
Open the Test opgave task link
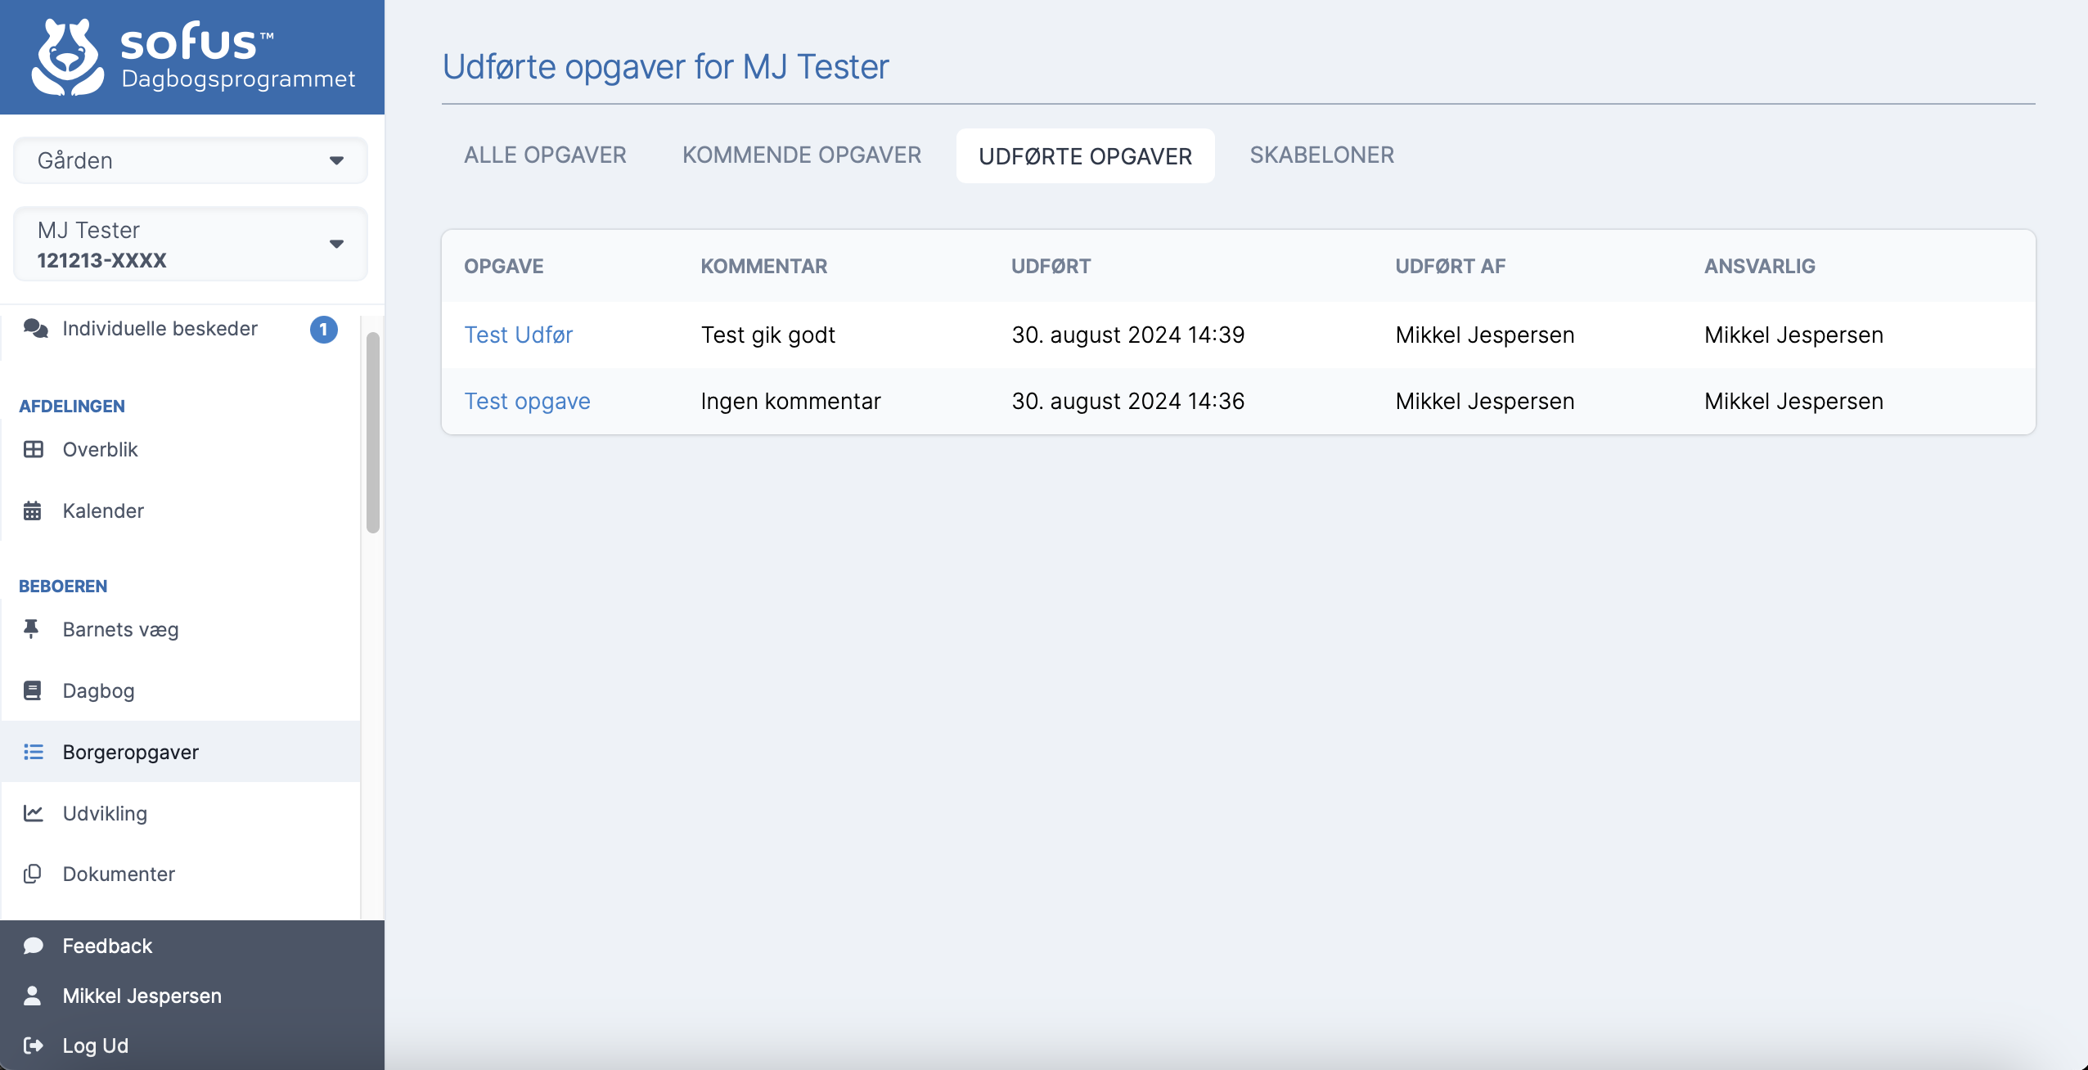[x=527, y=402]
